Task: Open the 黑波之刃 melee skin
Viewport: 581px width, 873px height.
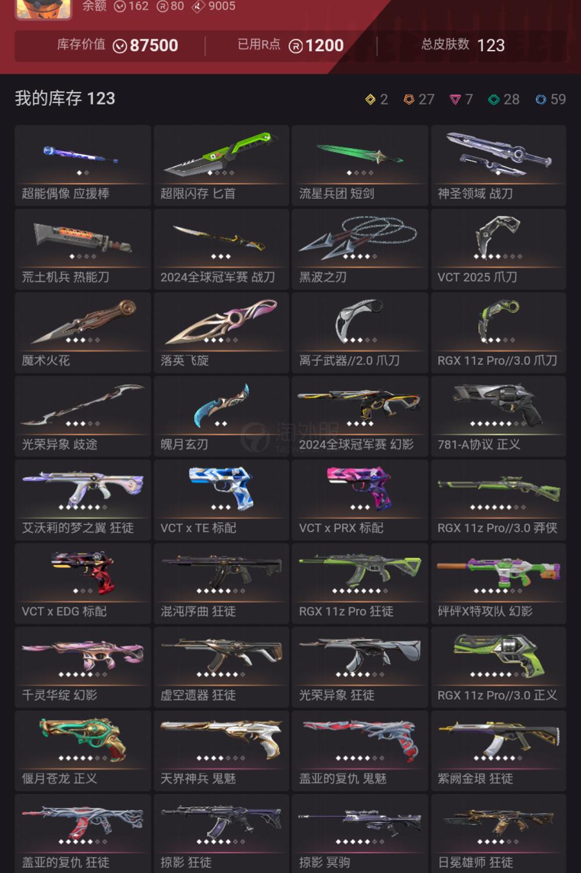Action: [x=360, y=249]
